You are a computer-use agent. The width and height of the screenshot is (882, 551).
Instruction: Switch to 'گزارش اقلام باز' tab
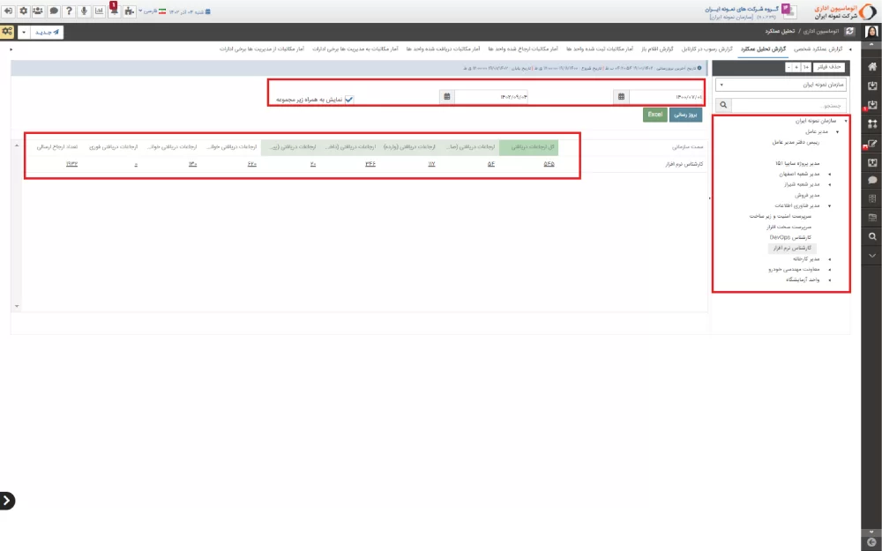[655, 48]
